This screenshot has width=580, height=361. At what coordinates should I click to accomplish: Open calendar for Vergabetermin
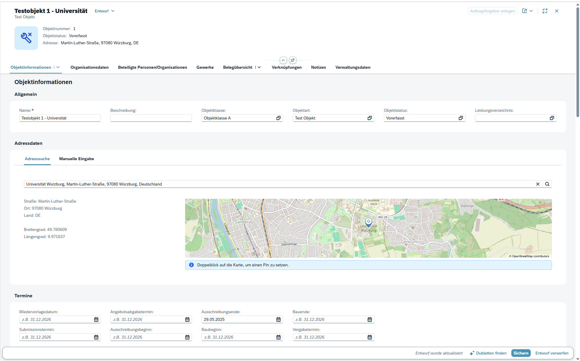[x=369, y=337]
